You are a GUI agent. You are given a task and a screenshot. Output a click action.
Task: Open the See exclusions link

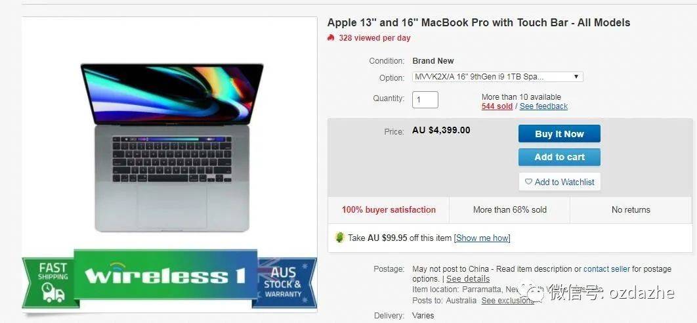(x=507, y=300)
